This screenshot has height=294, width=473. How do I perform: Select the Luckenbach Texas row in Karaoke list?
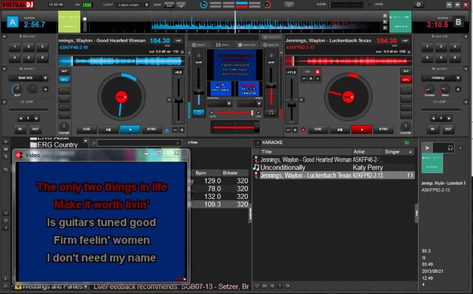pyautogui.click(x=334, y=175)
